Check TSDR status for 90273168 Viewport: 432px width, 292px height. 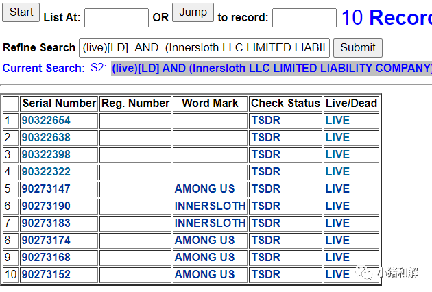click(266, 257)
